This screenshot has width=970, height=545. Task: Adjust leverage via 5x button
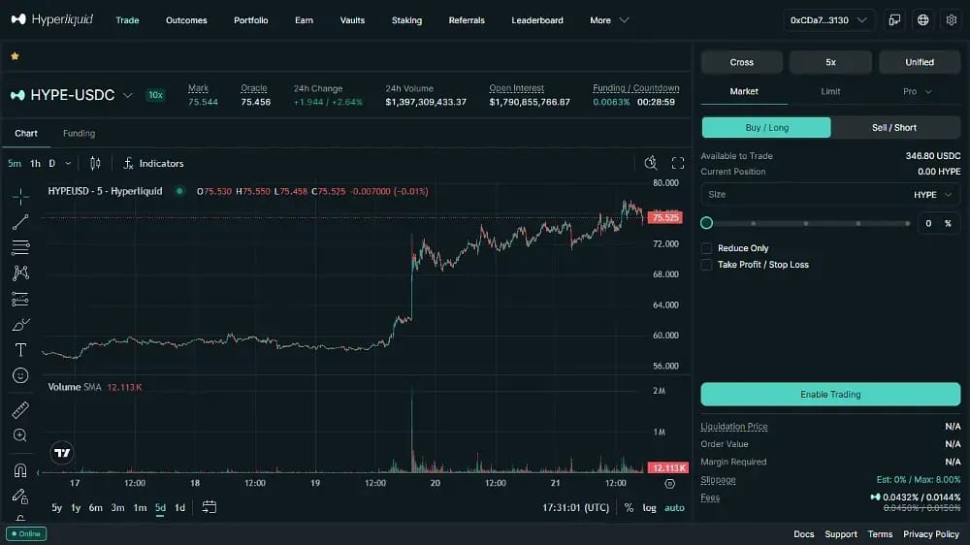click(830, 62)
